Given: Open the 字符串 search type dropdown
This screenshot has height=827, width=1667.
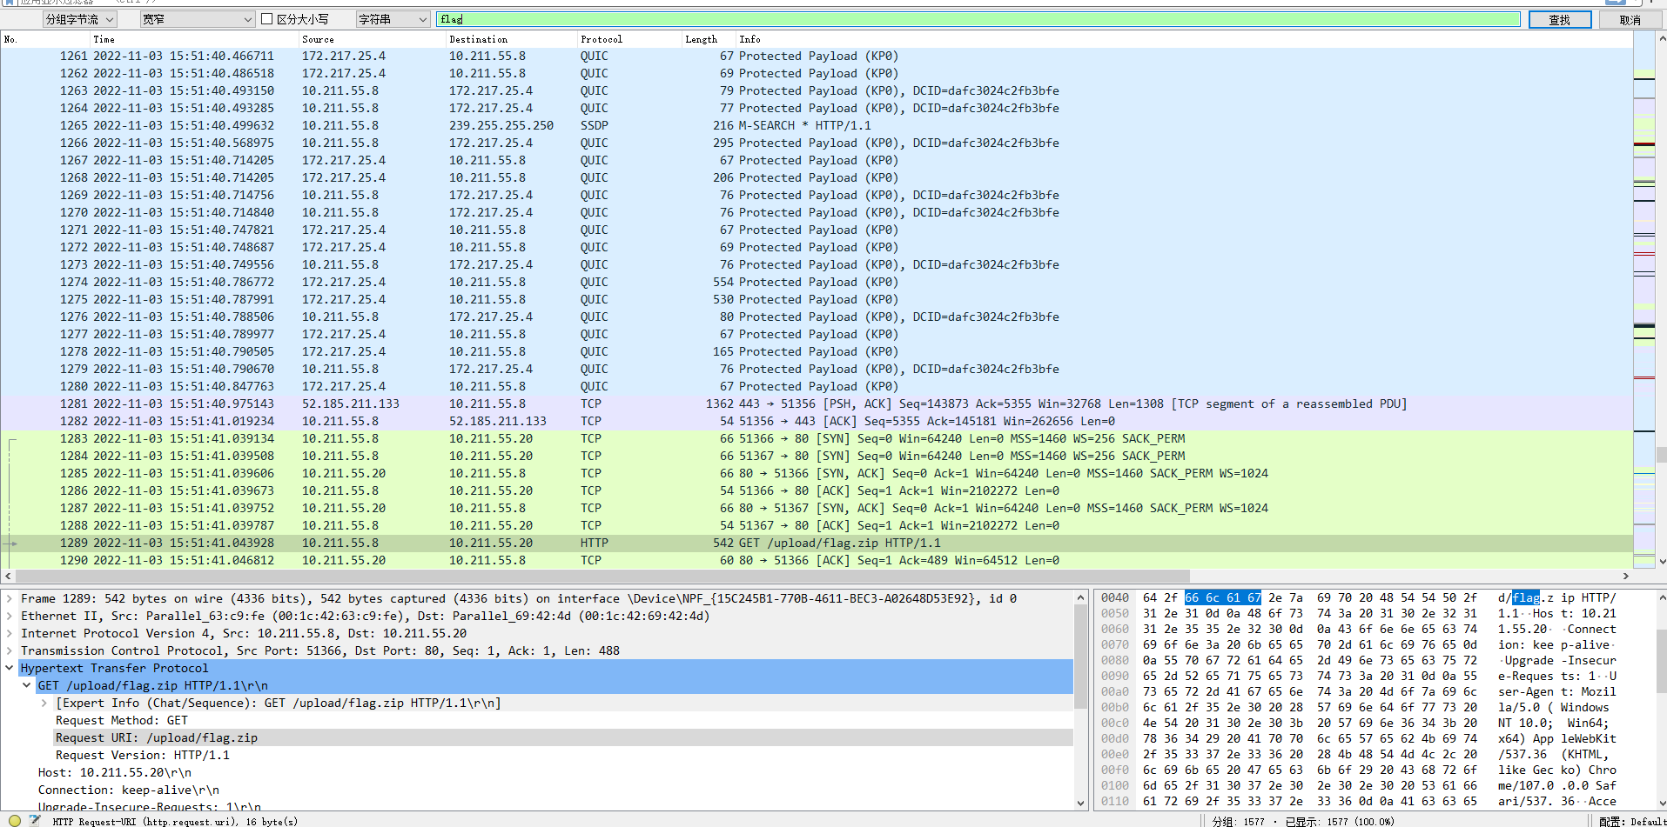Looking at the screenshot, I should pyautogui.click(x=393, y=19).
